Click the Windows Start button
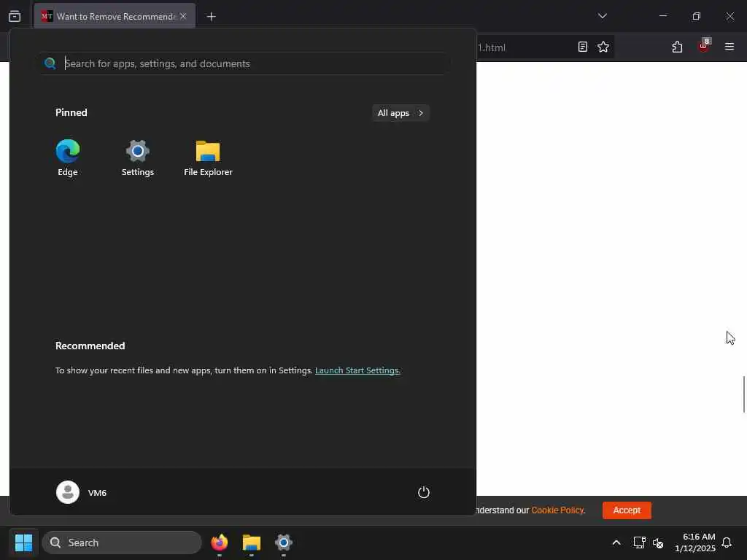 (x=23, y=542)
